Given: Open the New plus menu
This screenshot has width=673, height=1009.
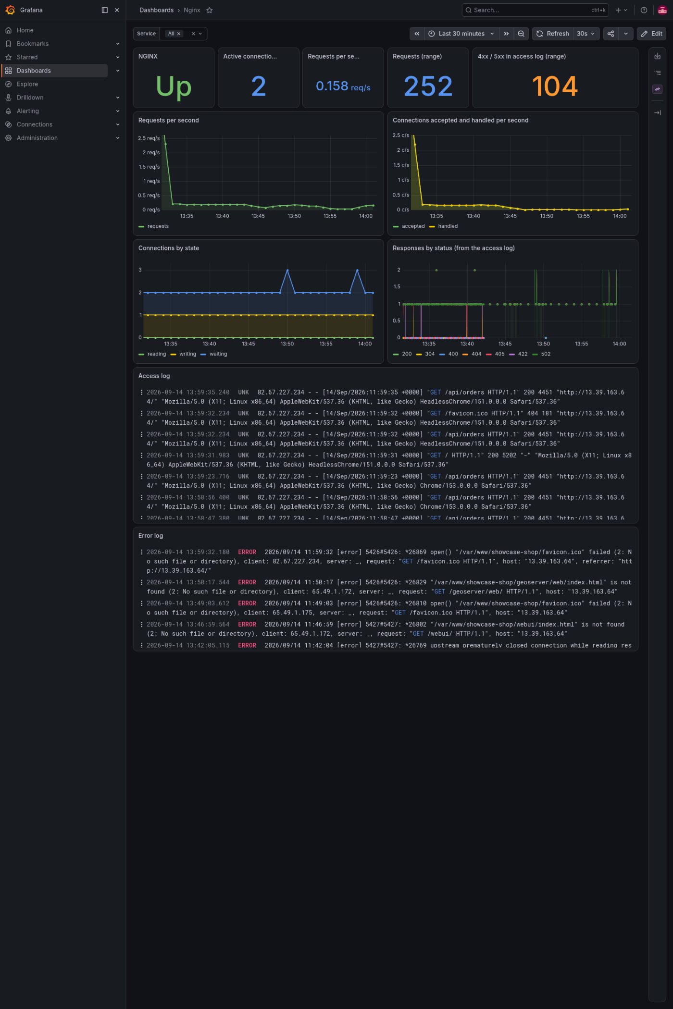Looking at the screenshot, I should click(x=621, y=10).
